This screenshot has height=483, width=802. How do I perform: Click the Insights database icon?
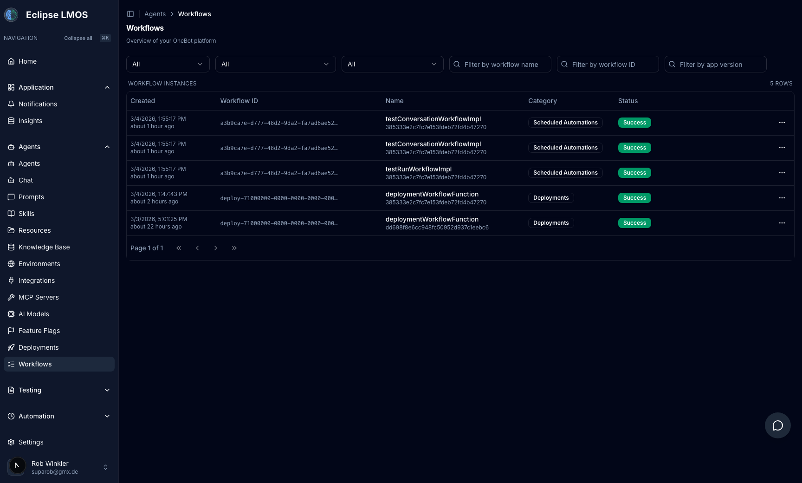coord(11,121)
